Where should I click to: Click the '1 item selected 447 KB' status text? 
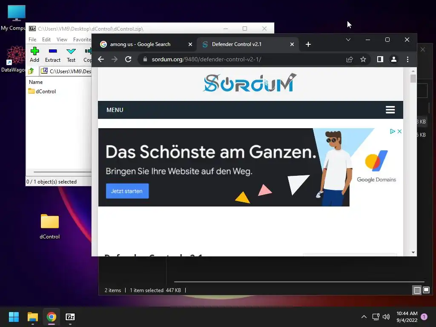[x=155, y=290]
